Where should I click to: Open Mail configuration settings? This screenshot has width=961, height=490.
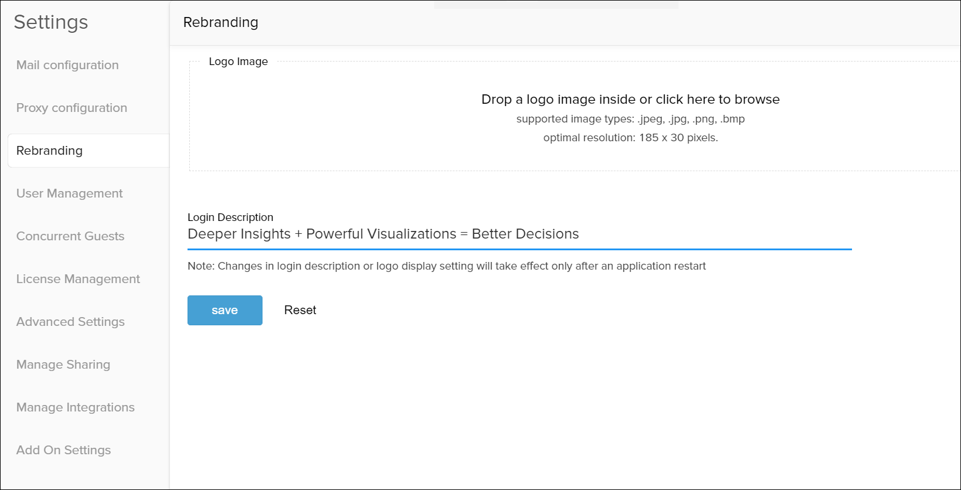[67, 65]
